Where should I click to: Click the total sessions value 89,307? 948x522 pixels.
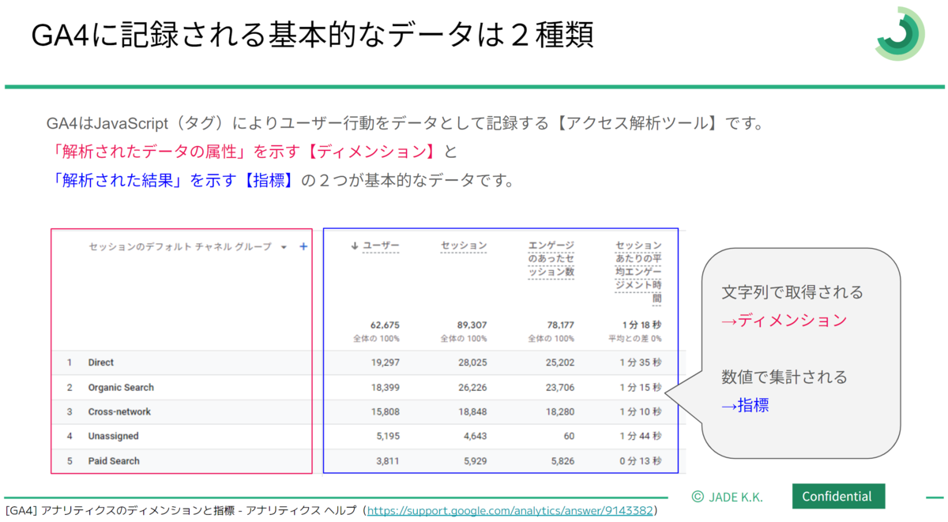(x=472, y=325)
